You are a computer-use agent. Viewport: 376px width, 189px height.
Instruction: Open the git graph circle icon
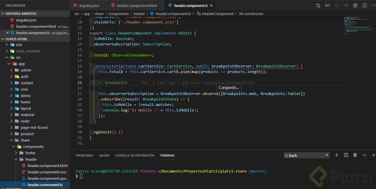click(355, 5)
